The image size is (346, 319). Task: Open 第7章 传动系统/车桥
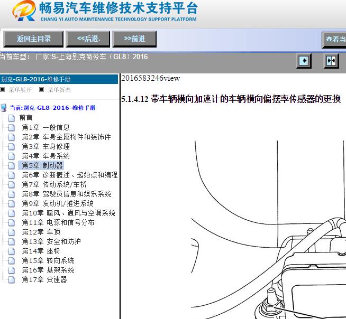(x=54, y=184)
